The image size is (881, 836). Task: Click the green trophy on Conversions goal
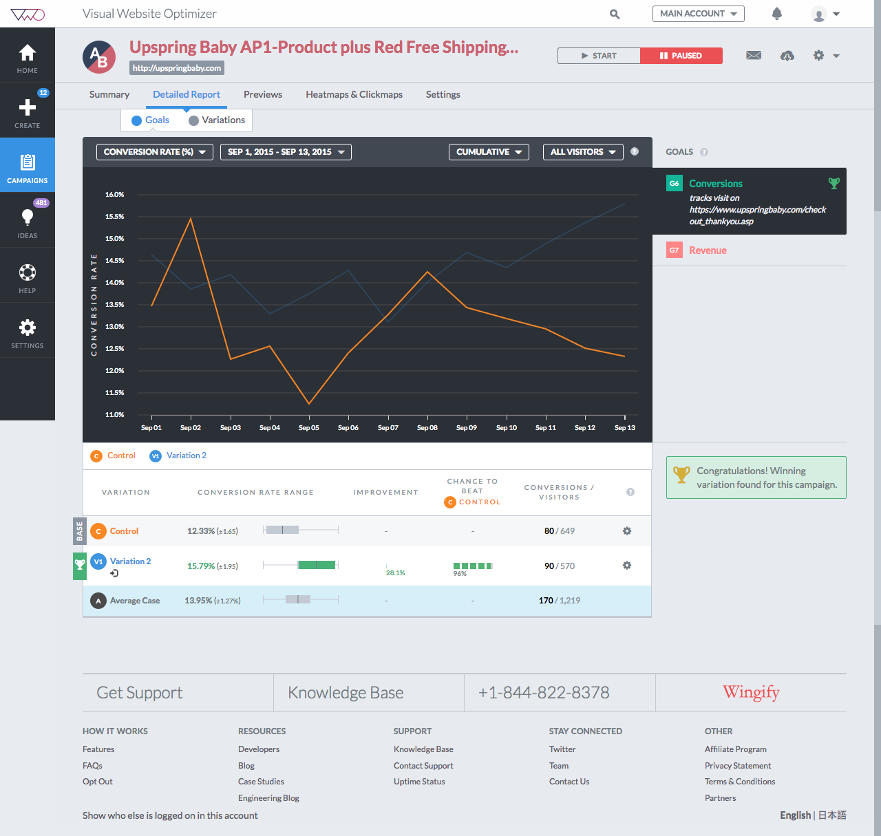click(834, 184)
